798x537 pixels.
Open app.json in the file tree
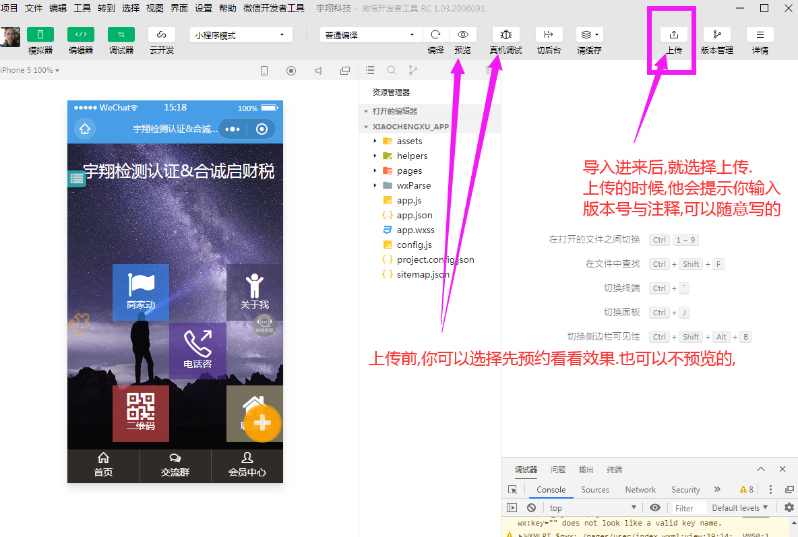point(414,216)
